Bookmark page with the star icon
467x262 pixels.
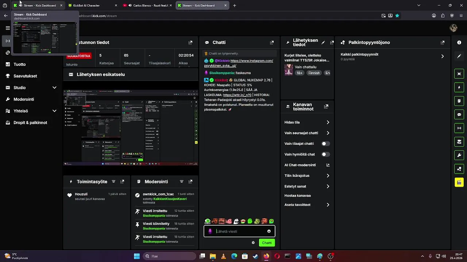pos(397,16)
